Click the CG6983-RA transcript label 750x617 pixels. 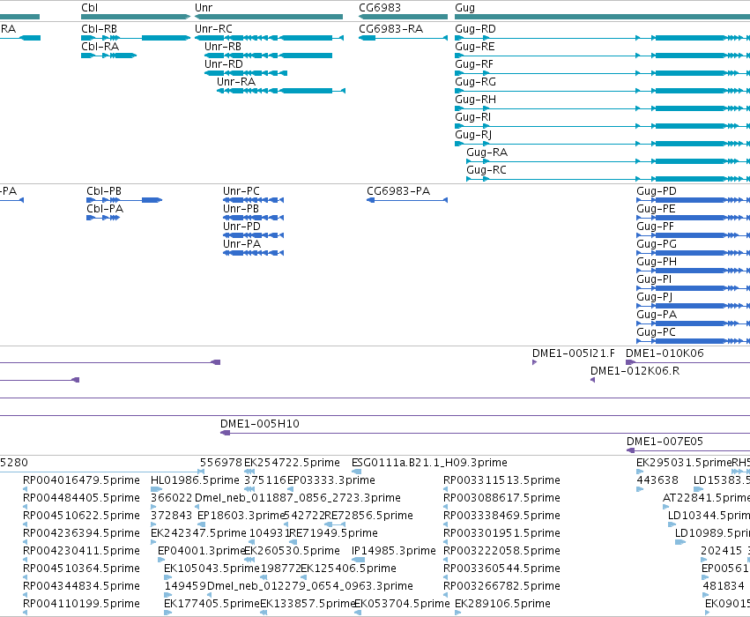(390, 29)
